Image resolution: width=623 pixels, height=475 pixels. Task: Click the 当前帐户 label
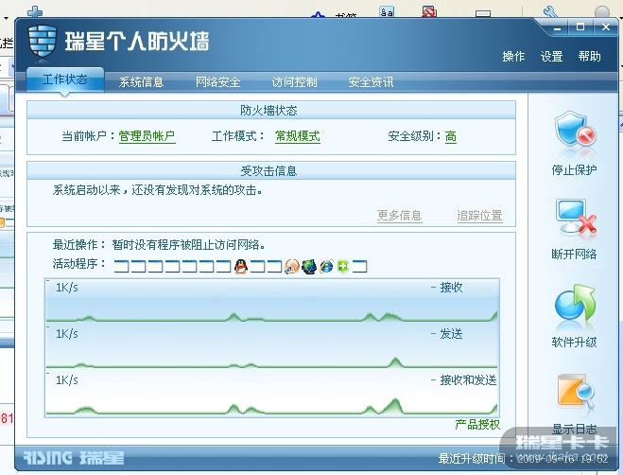(88, 136)
